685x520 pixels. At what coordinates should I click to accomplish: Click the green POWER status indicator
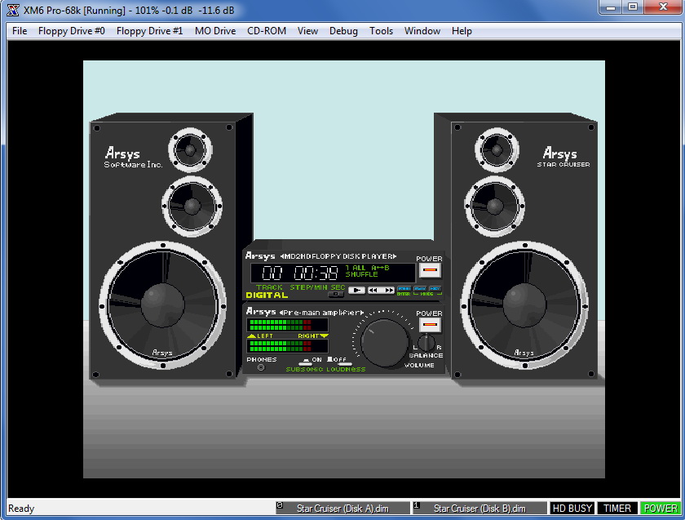click(660, 509)
